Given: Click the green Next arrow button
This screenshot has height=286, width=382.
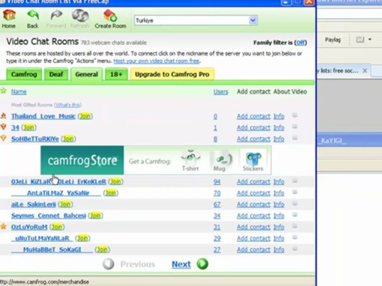Looking at the screenshot, I should click(203, 264).
